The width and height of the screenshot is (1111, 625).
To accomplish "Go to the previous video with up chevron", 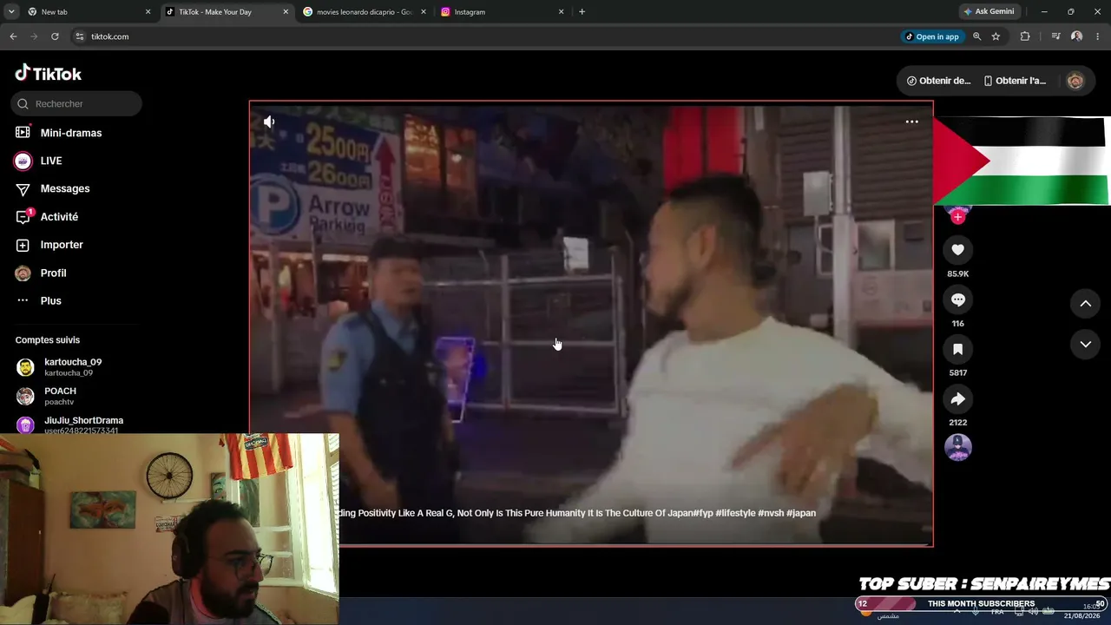I will (1085, 303).
